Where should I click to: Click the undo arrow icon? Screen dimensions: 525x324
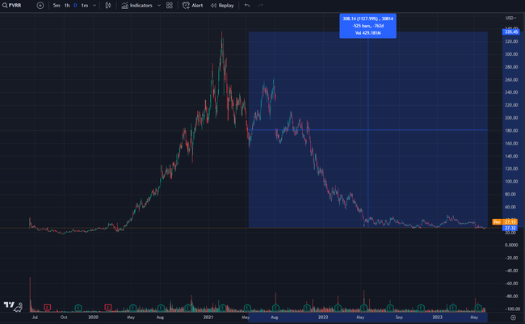[x=247, y=5]
